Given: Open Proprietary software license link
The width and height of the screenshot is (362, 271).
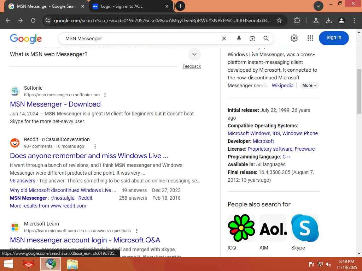Looking at the screenshot, I should coord(270,149).
